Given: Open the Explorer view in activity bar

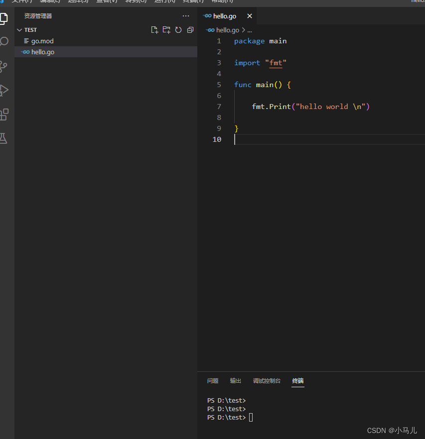Looking at the screenshot, I should (4, 19).
